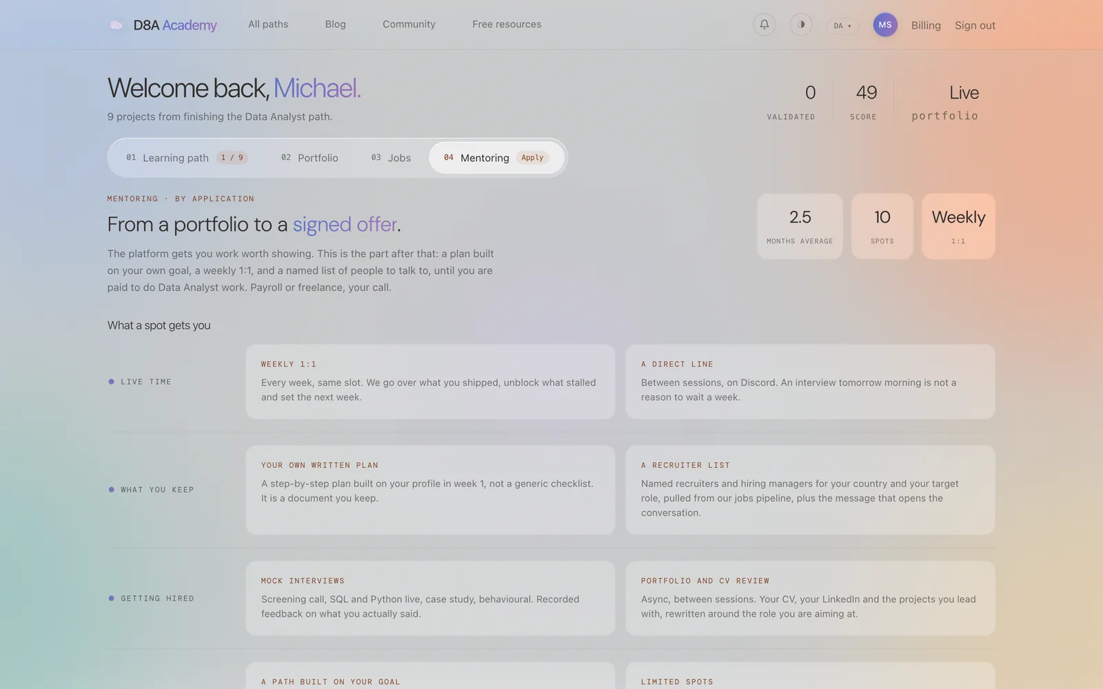Click the 10 Spots card
1103x689 pixels.
point(882,226)
